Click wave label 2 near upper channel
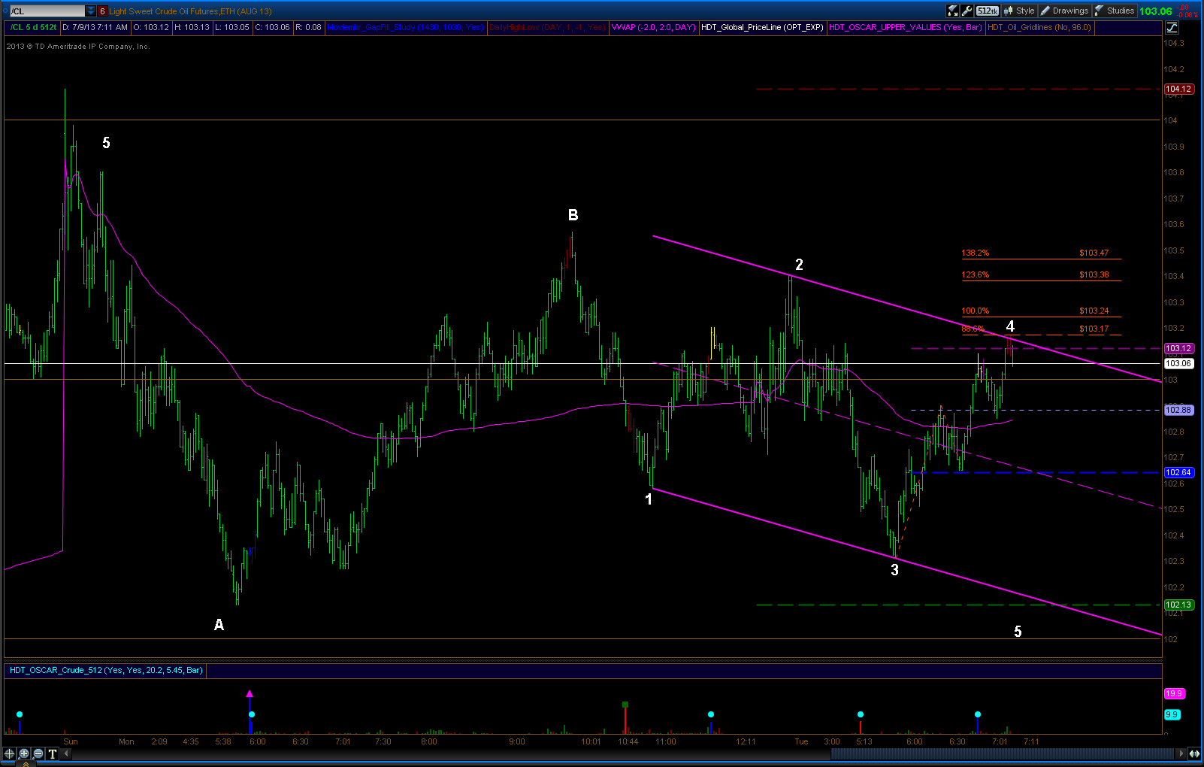The image size is (1204, 767). 799,264
